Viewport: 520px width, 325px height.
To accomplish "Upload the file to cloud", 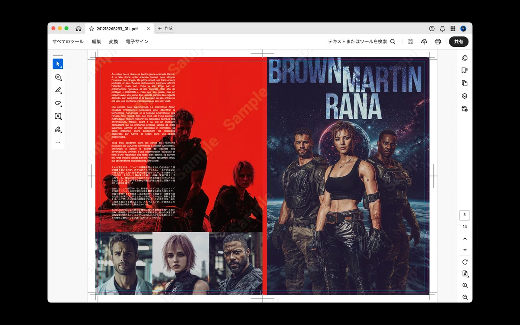I will point(424,42).
